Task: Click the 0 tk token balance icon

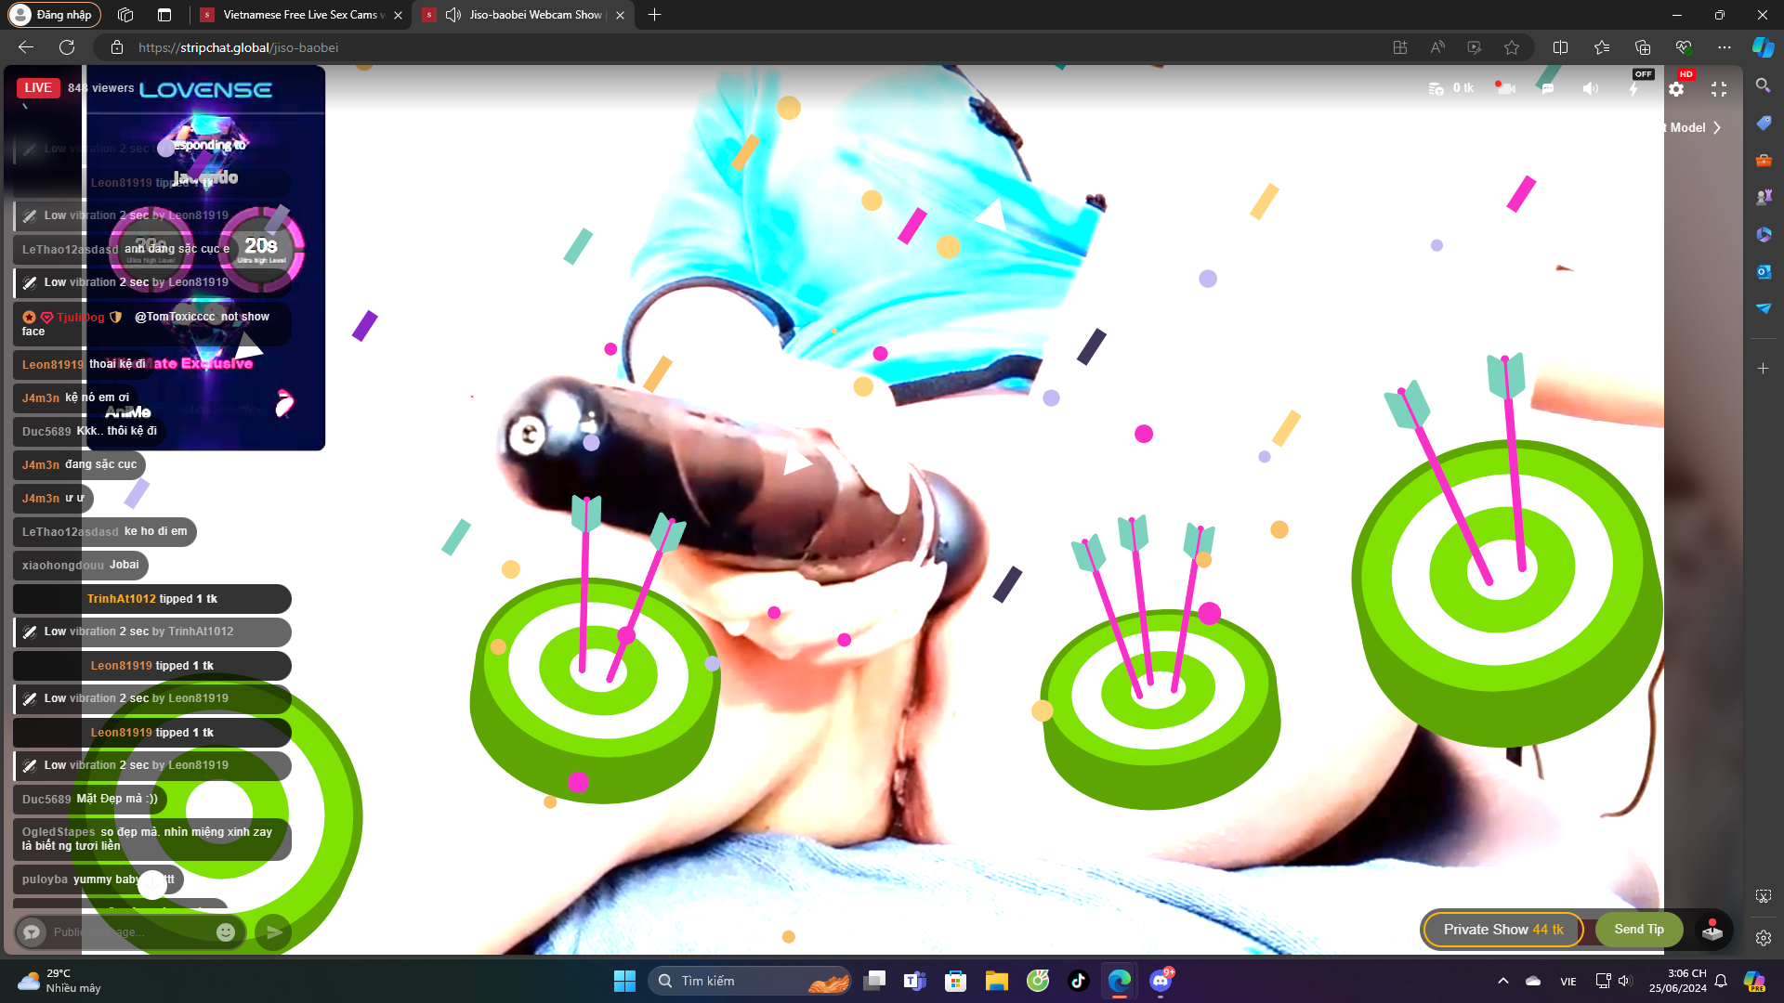Action: (x=1436, y=88)
